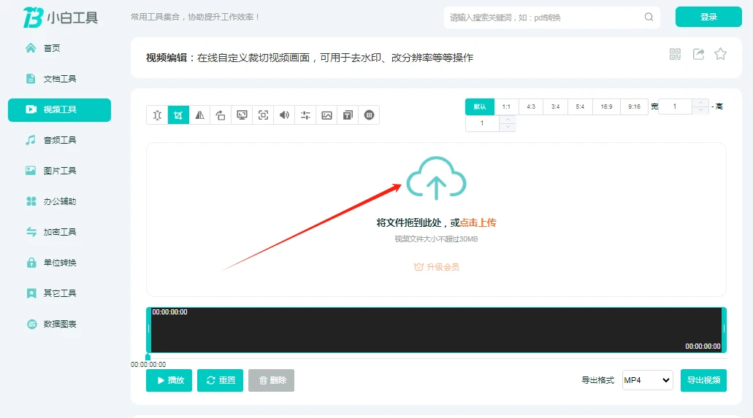Choose the 默认 aspect ratio

click(x=480, y=107)
